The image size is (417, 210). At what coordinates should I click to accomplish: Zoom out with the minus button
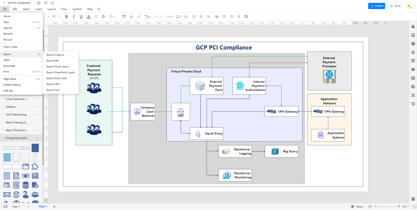[375, 207]
